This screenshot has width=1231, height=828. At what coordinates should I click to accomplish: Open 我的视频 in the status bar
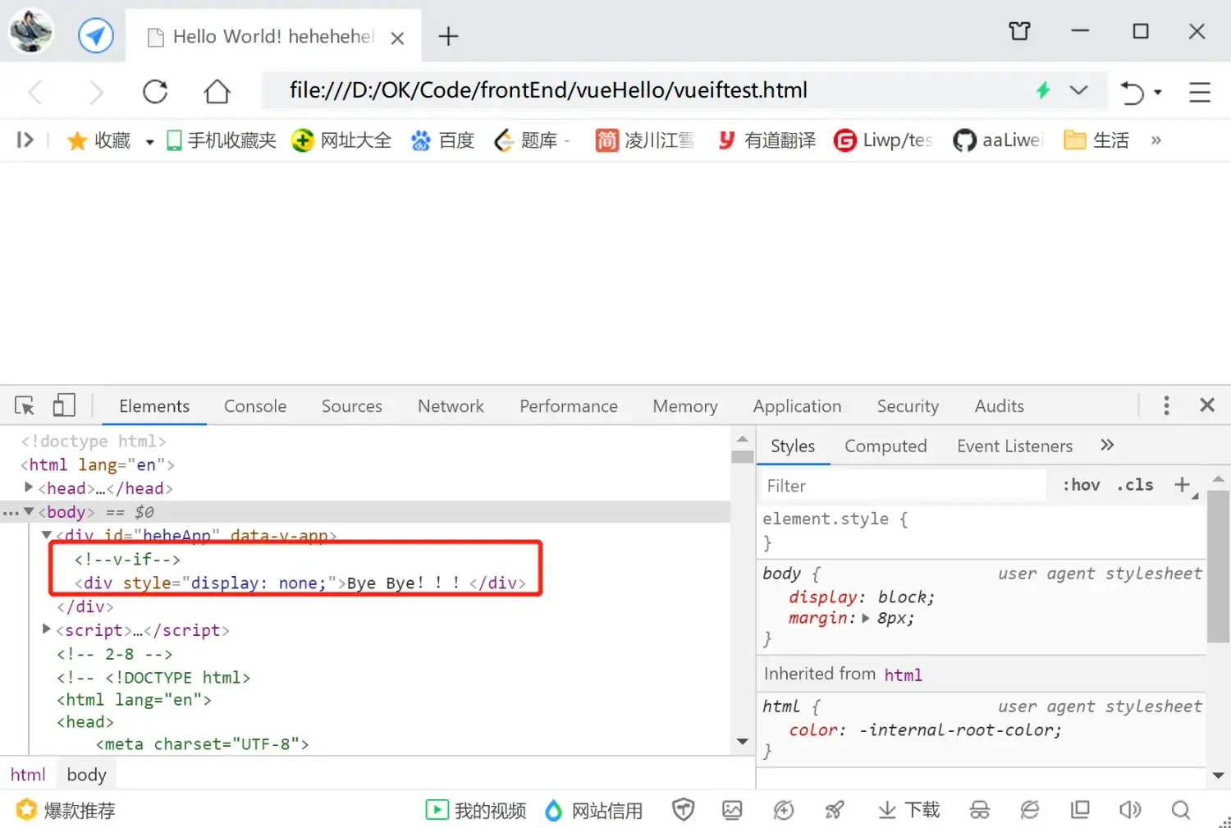pyautogui.click(x=476, y=811)
